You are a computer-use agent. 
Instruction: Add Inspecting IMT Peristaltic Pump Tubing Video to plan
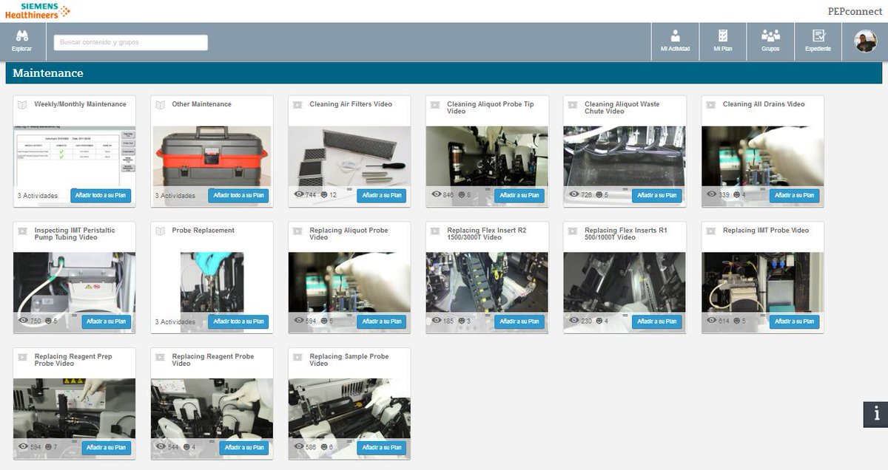(107, 322)
